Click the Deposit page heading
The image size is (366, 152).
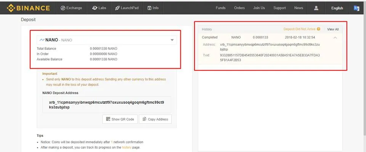click(x=28, y=19)
